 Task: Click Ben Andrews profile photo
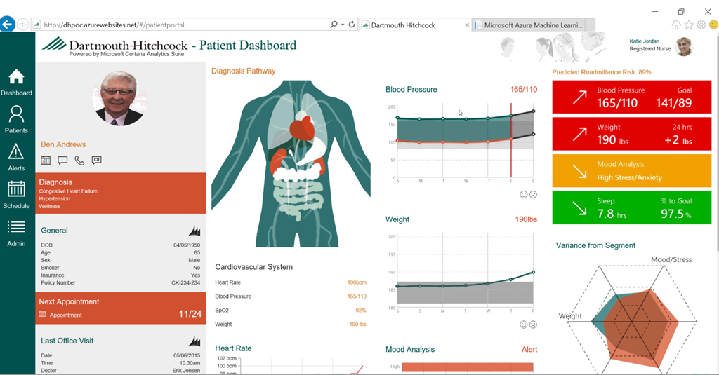[120, 98]
